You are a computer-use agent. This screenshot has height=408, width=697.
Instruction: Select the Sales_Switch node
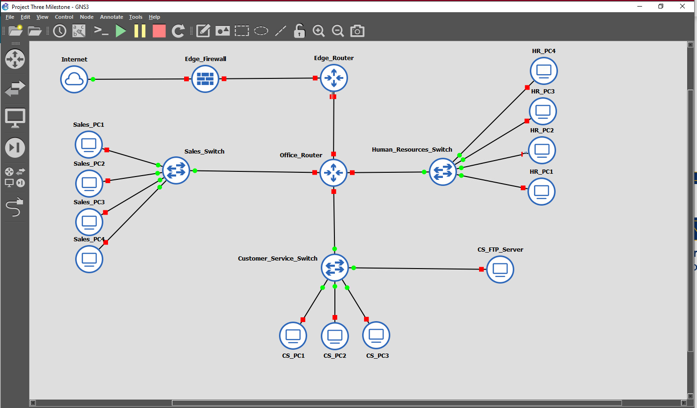pyautogui.click(x=176, y=170)
